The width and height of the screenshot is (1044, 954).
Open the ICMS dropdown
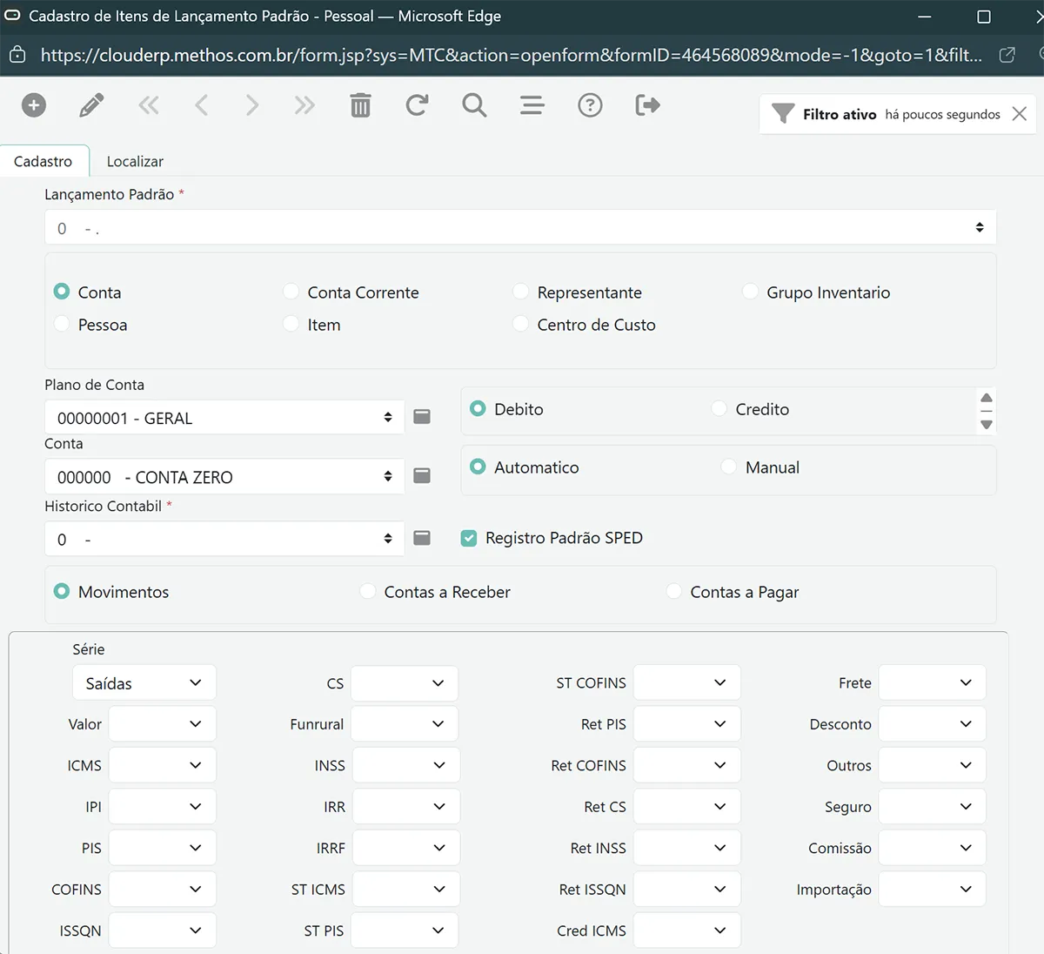(162, 765)
